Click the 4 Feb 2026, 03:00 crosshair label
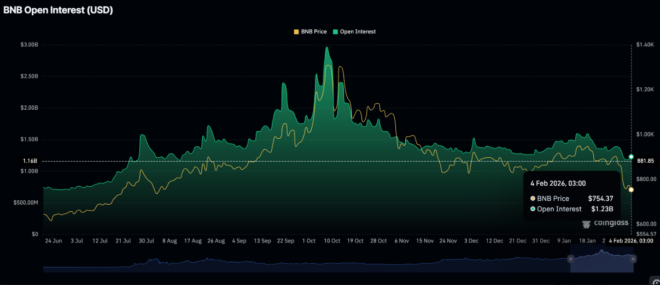The width and height of the screenshot is (660, 285). (x=632, y=241)
